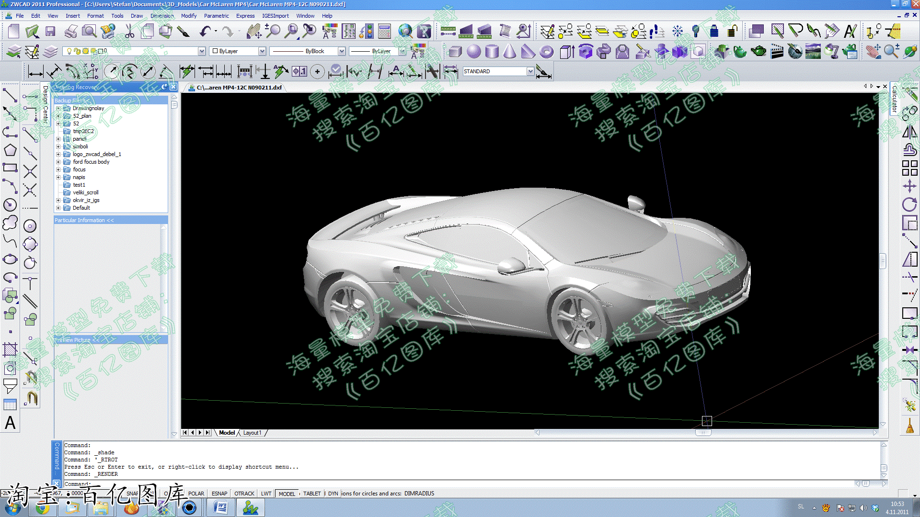
Task: Toggle OTRACK in status bar
Action: (x=244, y=494)
